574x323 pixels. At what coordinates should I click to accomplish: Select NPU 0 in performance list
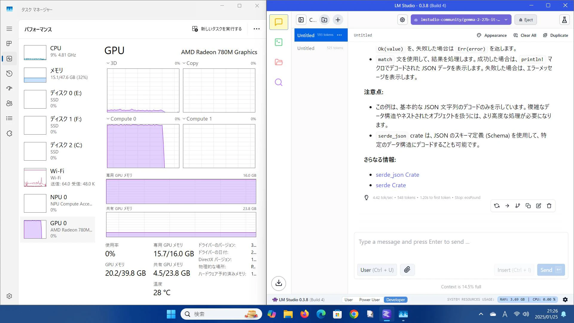coord(58,203)
